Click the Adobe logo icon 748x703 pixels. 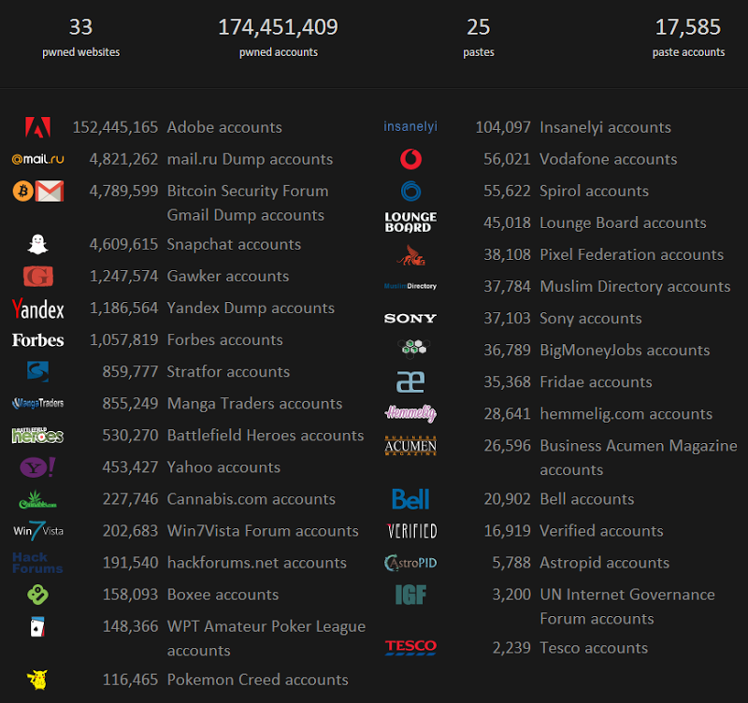(37, 127)
